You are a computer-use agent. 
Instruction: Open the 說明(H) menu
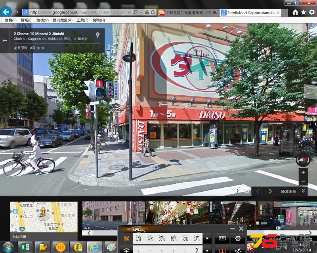99,20
